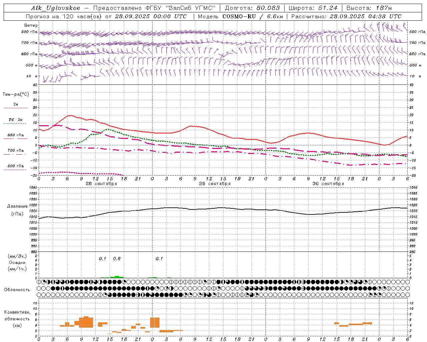This screenshot has width=427, height=342.
Task: Click the Ветер panel label
Action: point(31,25)
